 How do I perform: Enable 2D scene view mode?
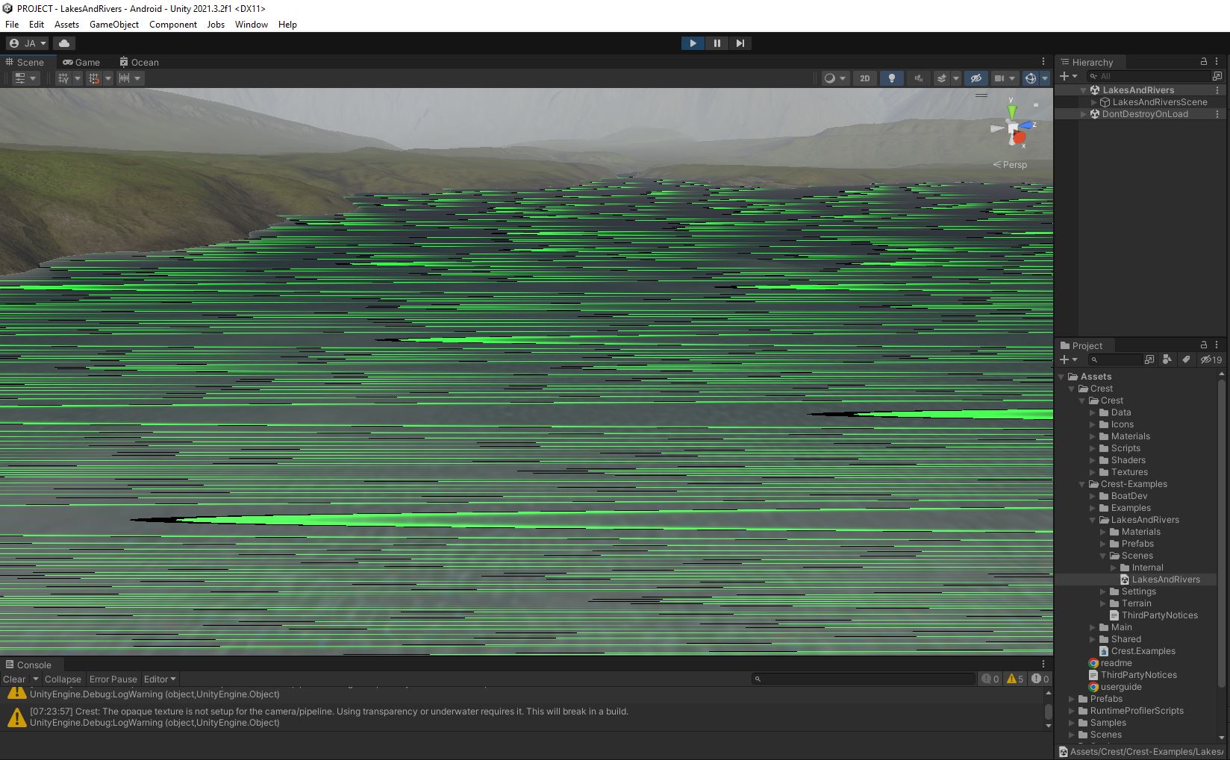(864, 78)
